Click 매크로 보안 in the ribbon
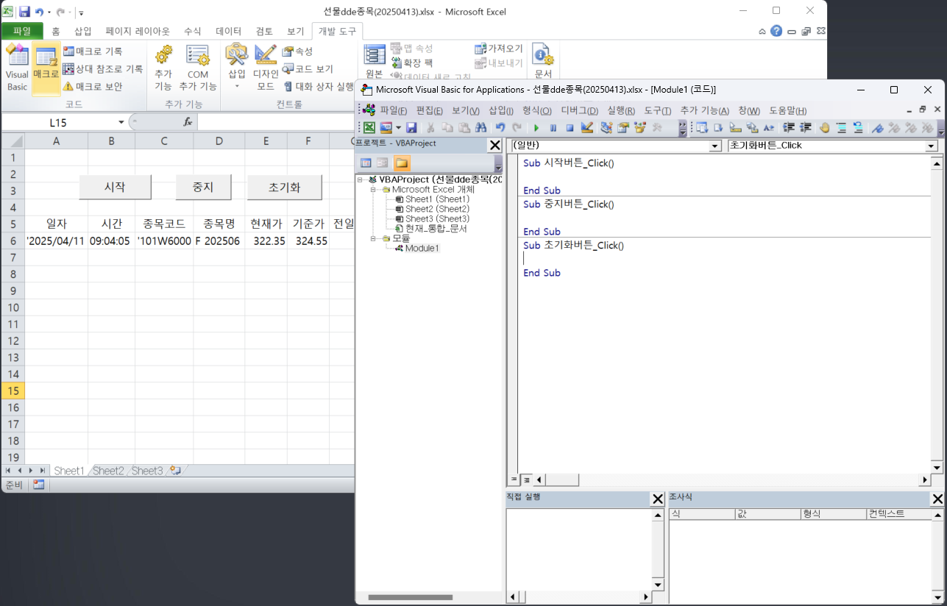 pyautogui.click(x=93, y=87)
